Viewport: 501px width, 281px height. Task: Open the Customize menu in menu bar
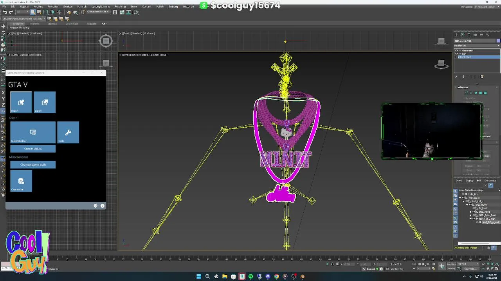coord(188,7)
